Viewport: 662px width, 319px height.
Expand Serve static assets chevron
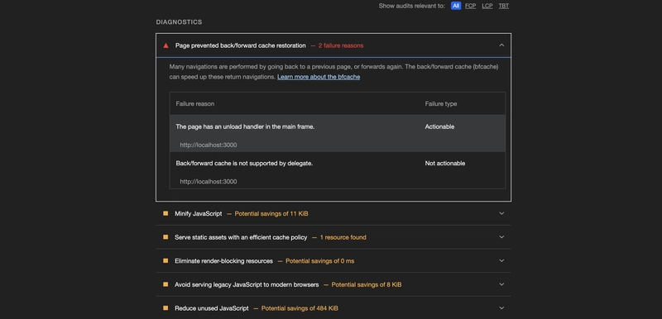[x=501, y=237]
